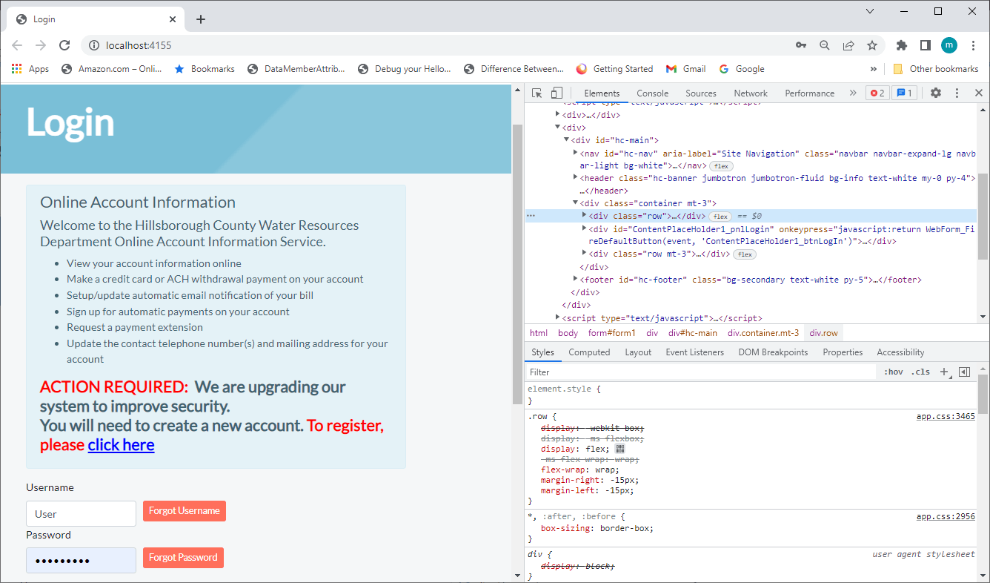Open the DevTools three-dot menu
Viewport: 990px width, 583px height.
click(x=956, y=93)
